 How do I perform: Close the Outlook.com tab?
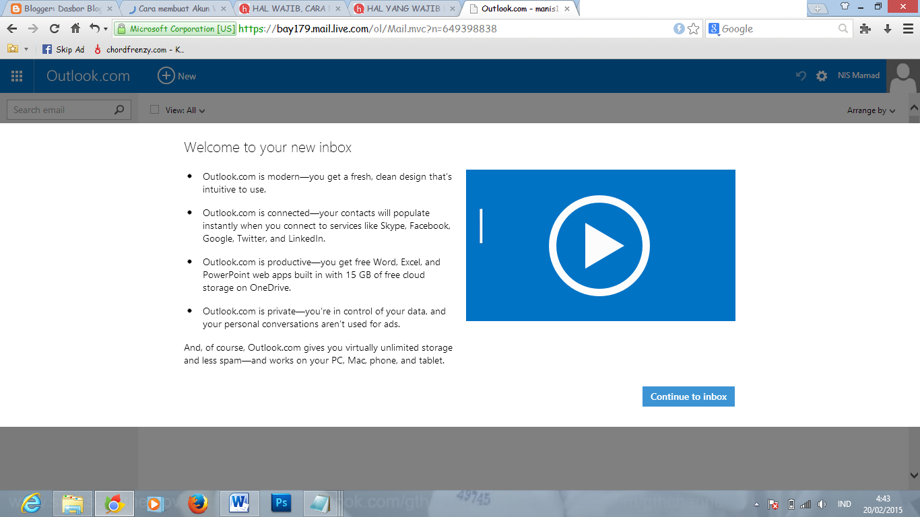click(568, 9)
